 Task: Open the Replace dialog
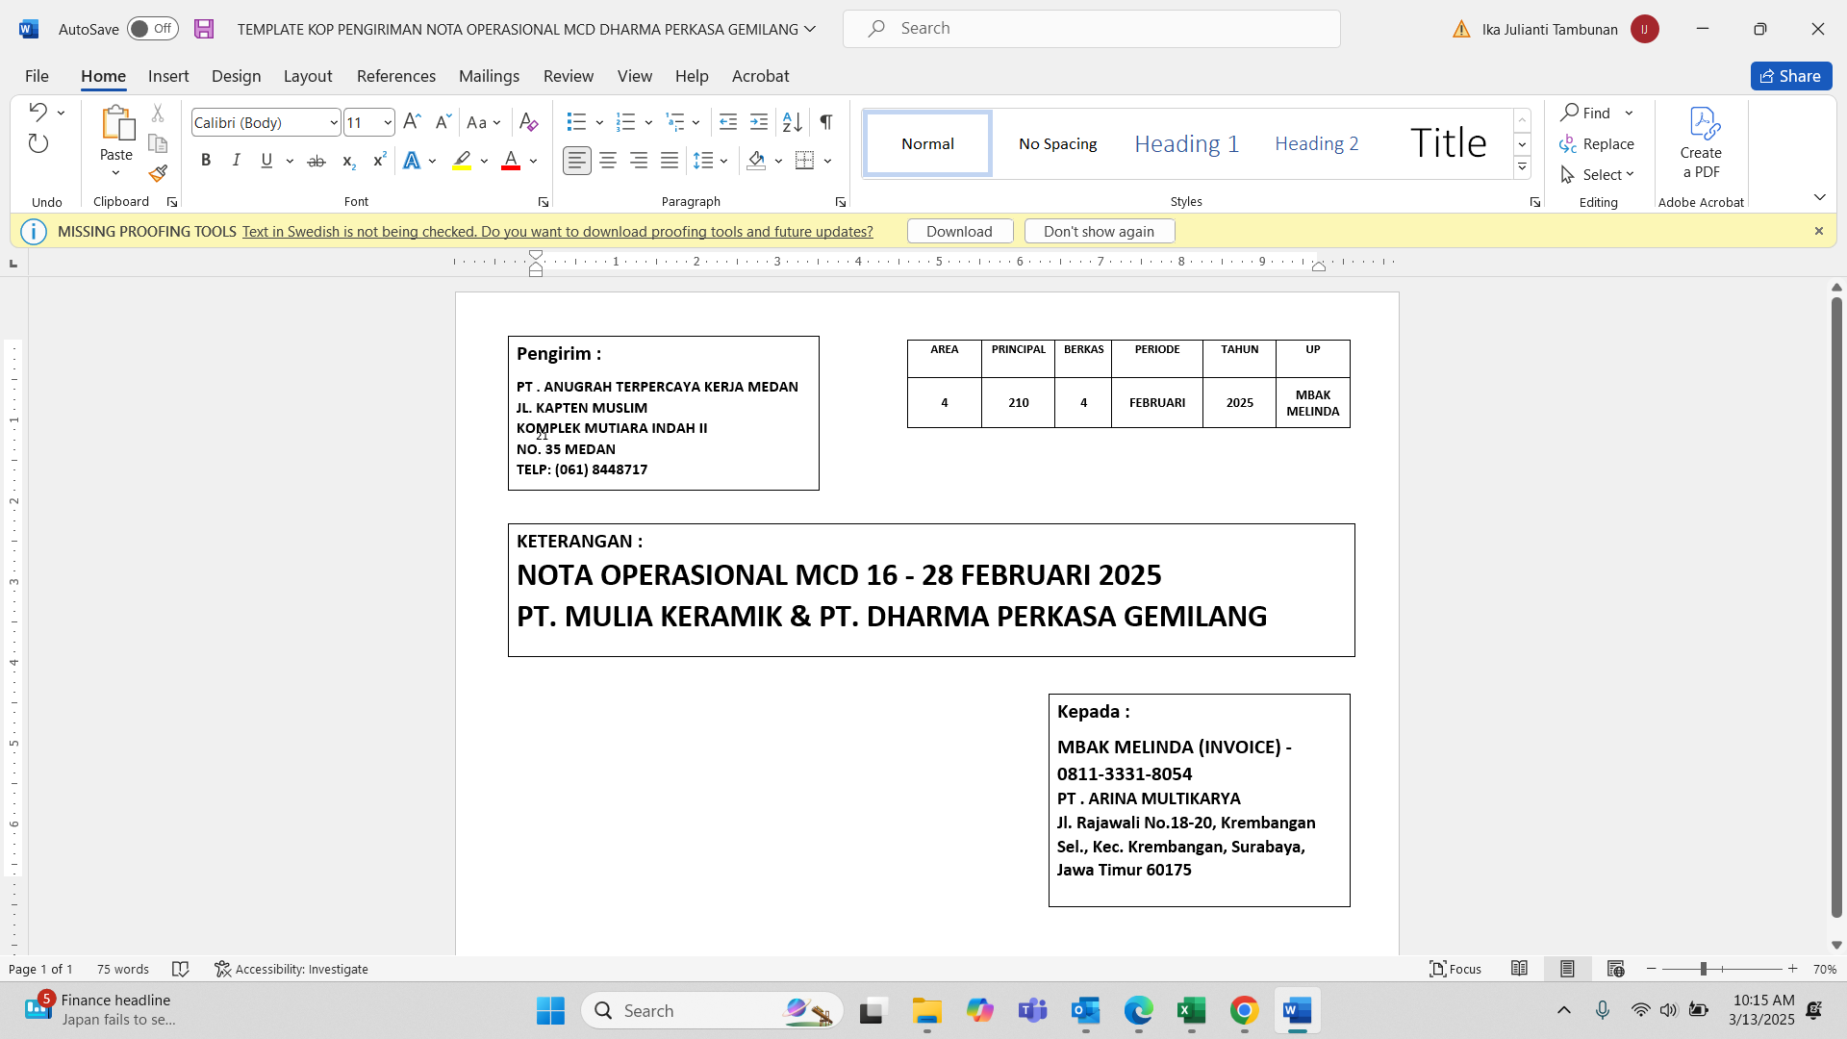click(1597, 143)
